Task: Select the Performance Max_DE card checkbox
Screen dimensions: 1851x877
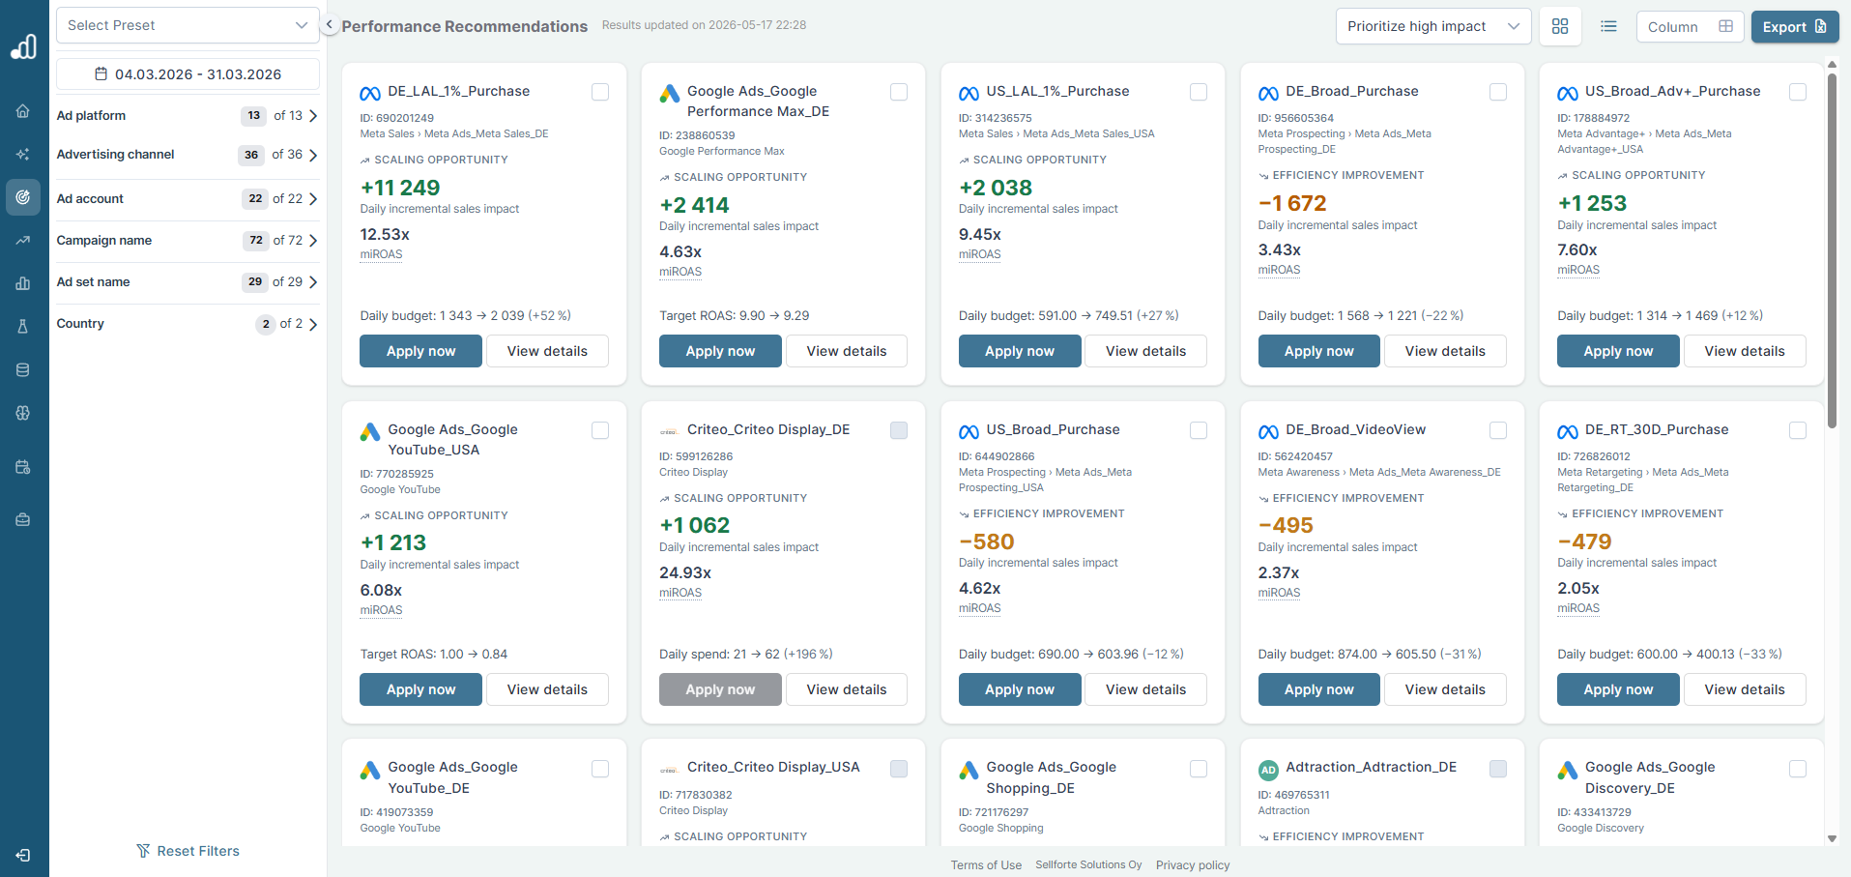Action: tap(899, 92)
